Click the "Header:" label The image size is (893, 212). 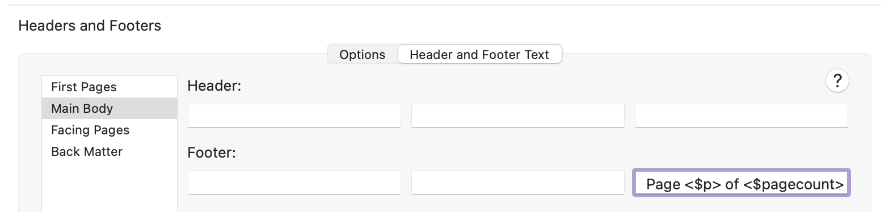click(214, 86)
